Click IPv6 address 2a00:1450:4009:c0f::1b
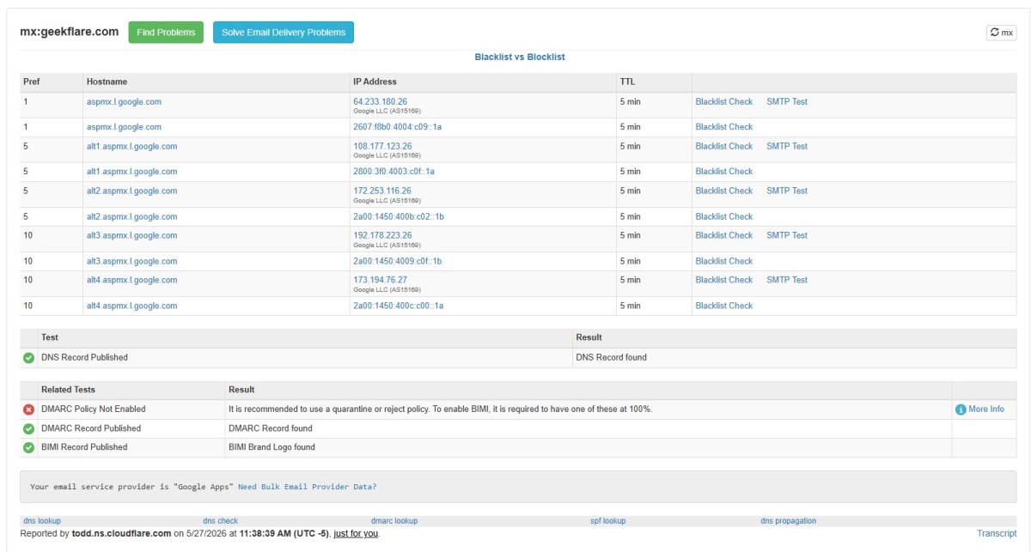This screenshot has width=1031, height=552. coord(397,262)
